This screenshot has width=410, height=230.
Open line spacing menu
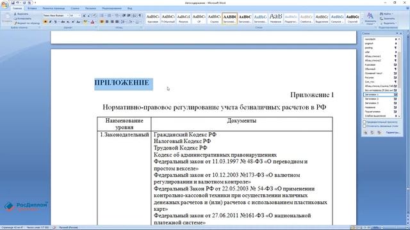tap(123, 22)
